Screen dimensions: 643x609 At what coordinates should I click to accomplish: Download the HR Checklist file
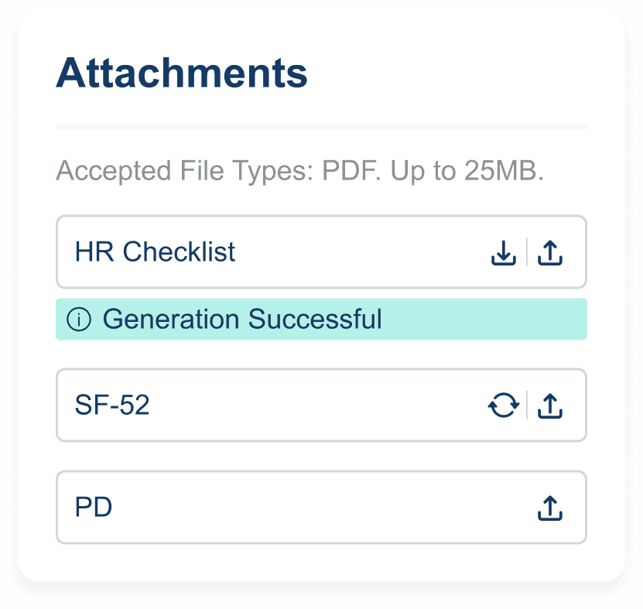click(x=504, y=252)
